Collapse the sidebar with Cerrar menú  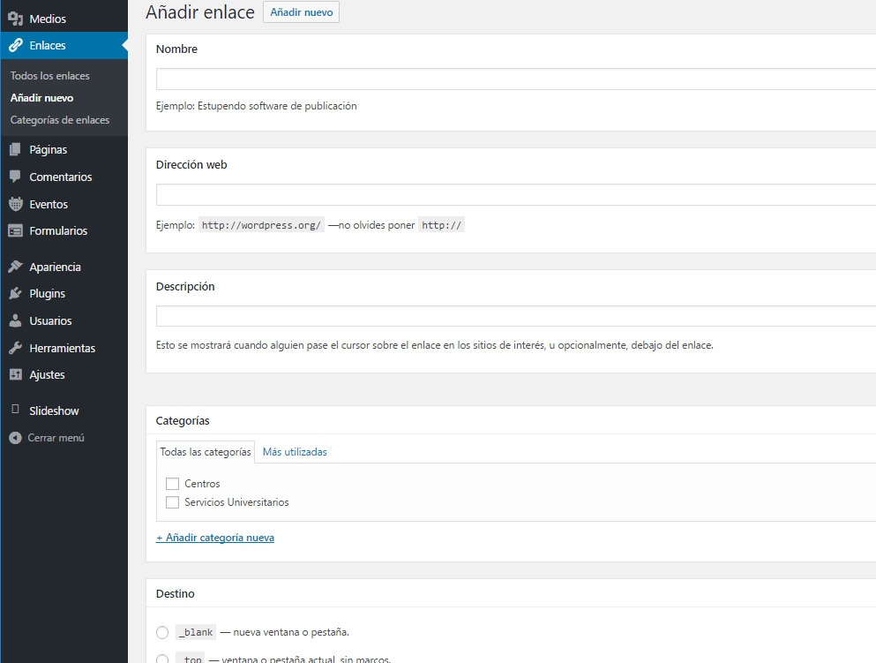pyautogui.click(x=56, y=438)
